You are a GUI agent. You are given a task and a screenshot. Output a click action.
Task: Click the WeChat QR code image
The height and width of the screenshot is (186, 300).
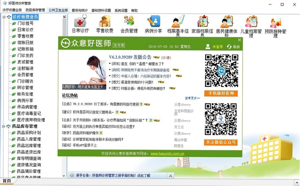tap(221, 119)
